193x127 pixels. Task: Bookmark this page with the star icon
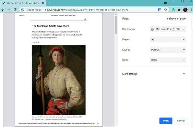165,10
